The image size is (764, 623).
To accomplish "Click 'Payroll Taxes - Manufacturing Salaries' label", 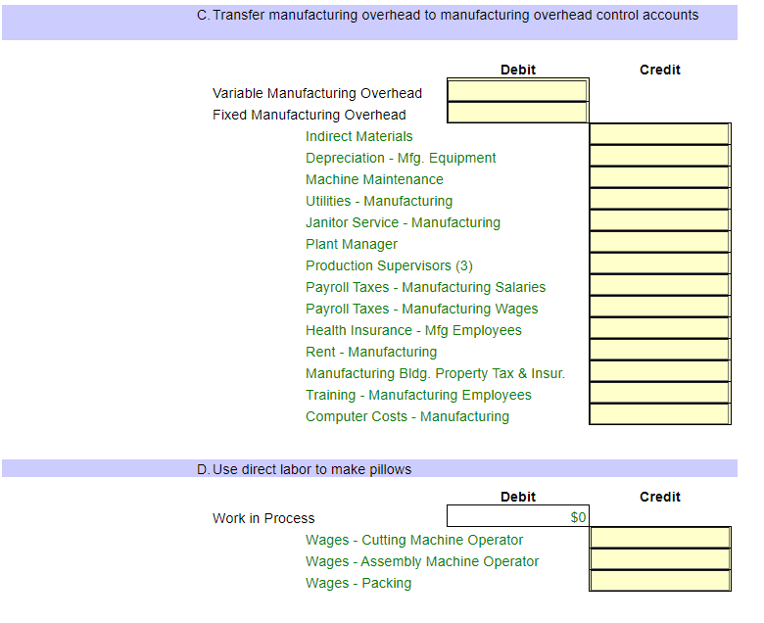I will point(425,287).
